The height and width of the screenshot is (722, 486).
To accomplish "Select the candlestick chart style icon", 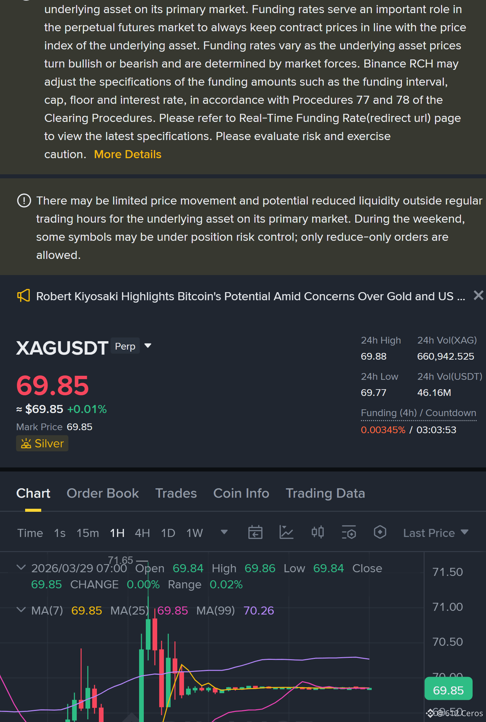I will (317, 532).
